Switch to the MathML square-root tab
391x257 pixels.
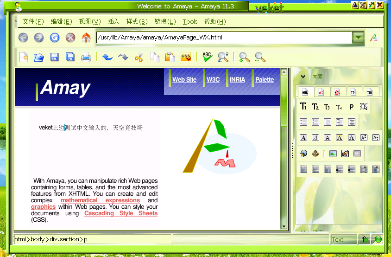(321, 92)
